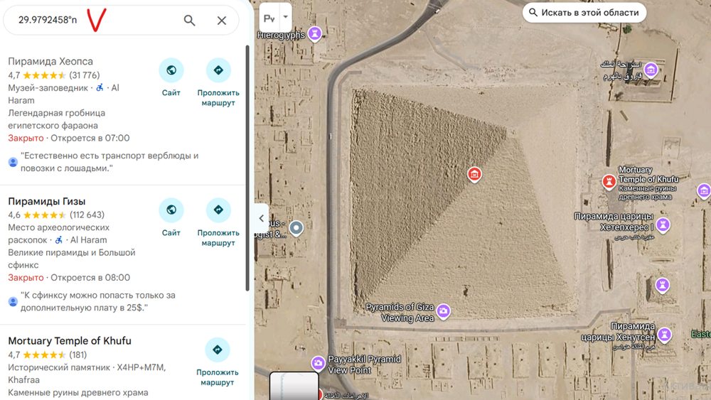This screenshot has width=711, height=400.
Task: Open the layers thumbnail at the map bottom
Action: (294, 386)
